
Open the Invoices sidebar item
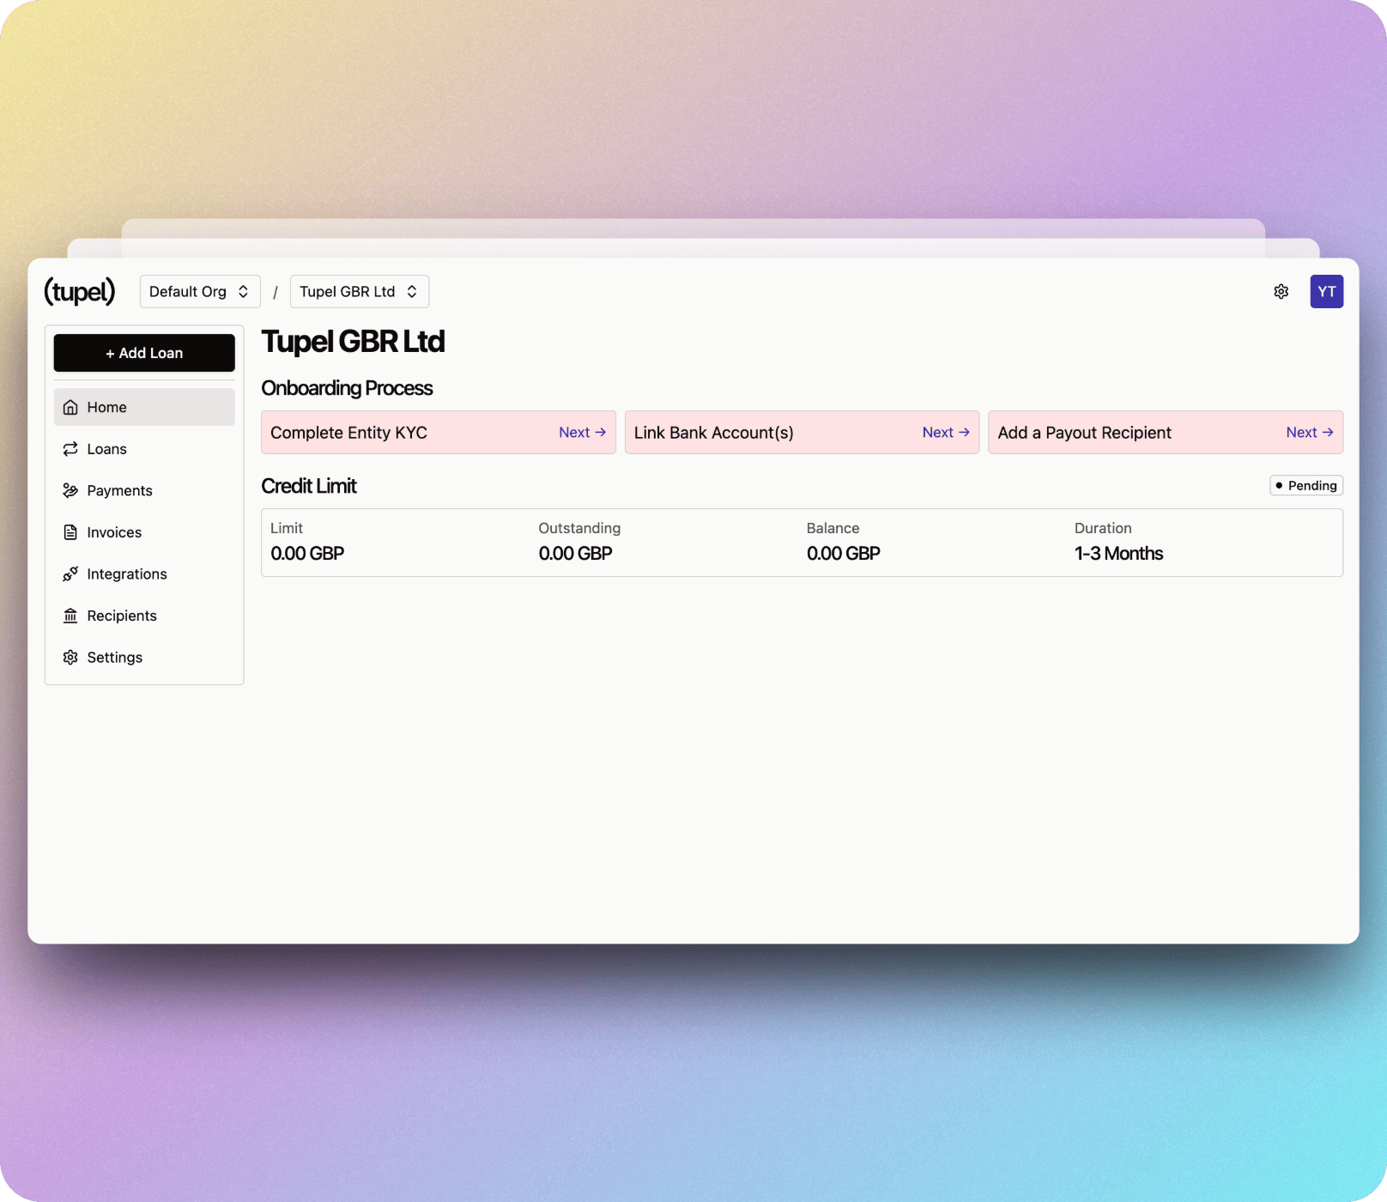114,532
